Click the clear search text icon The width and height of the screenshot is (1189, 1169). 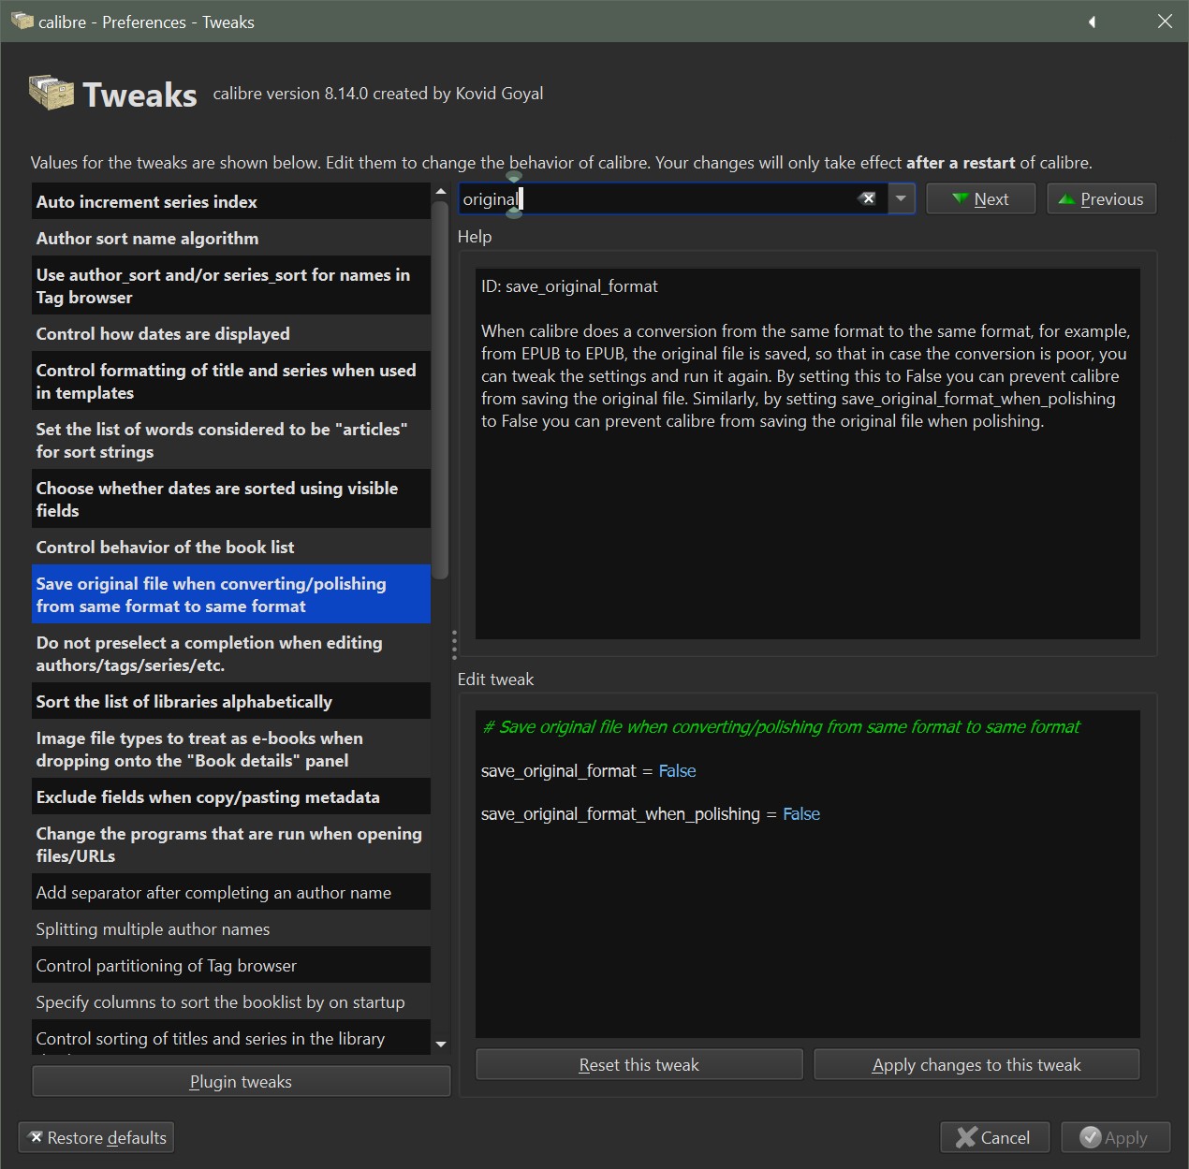[x=868, y=198]
